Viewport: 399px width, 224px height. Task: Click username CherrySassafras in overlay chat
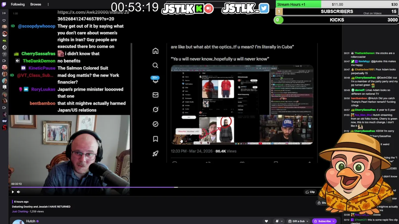point(38,54)
